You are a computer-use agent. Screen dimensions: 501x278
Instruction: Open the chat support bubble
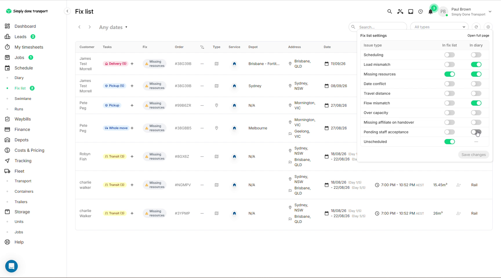pyautogui.click(x=12, y=266)
